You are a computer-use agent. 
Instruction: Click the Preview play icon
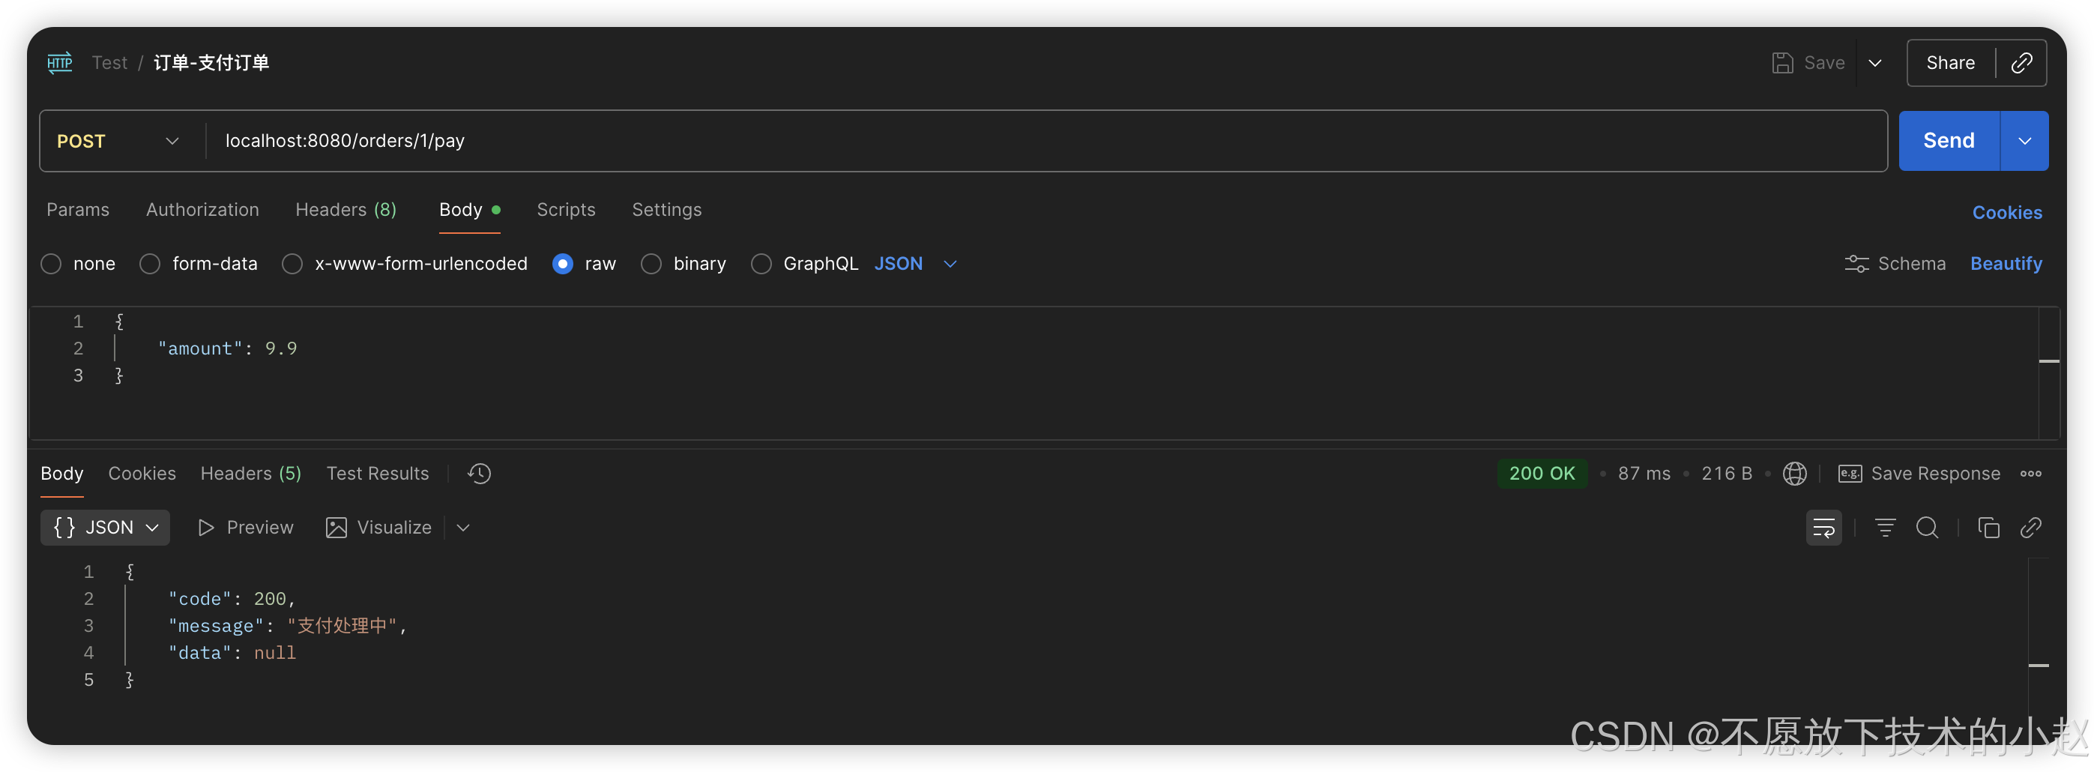click(x=205, y=528)
